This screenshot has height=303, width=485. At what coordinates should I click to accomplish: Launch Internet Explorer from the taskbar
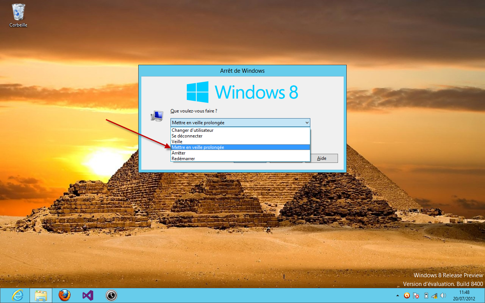(x=17, y=295)
